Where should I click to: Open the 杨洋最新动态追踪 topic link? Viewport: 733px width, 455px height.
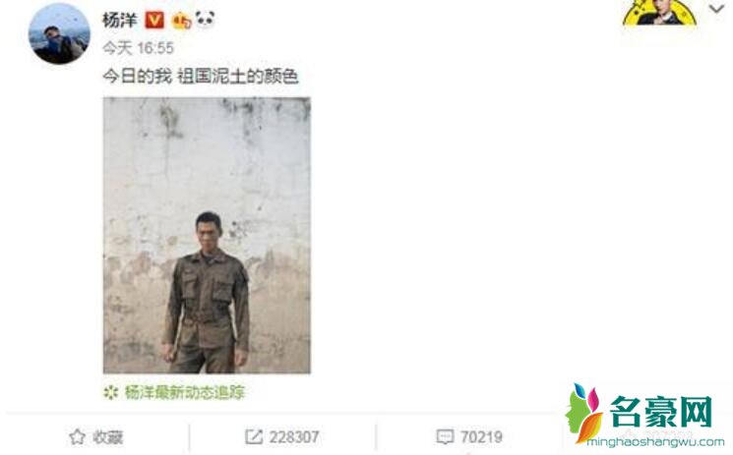pyautogui.click(x=185, y=392)
